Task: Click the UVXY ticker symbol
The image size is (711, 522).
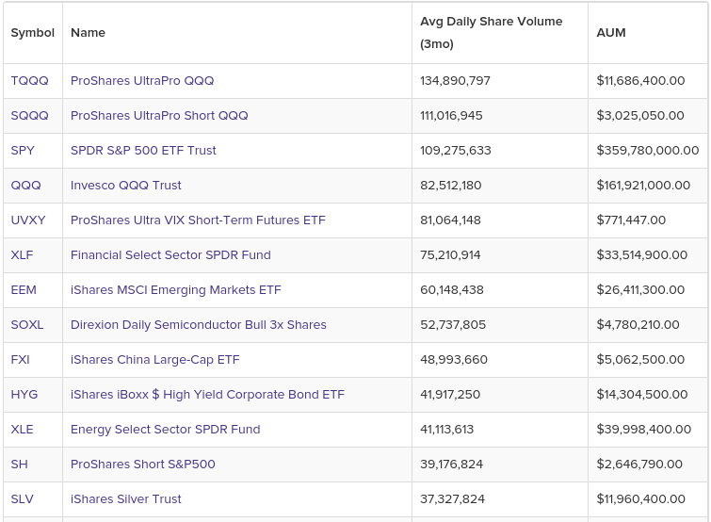Action: pyautogui.click(x=28, y=220)
